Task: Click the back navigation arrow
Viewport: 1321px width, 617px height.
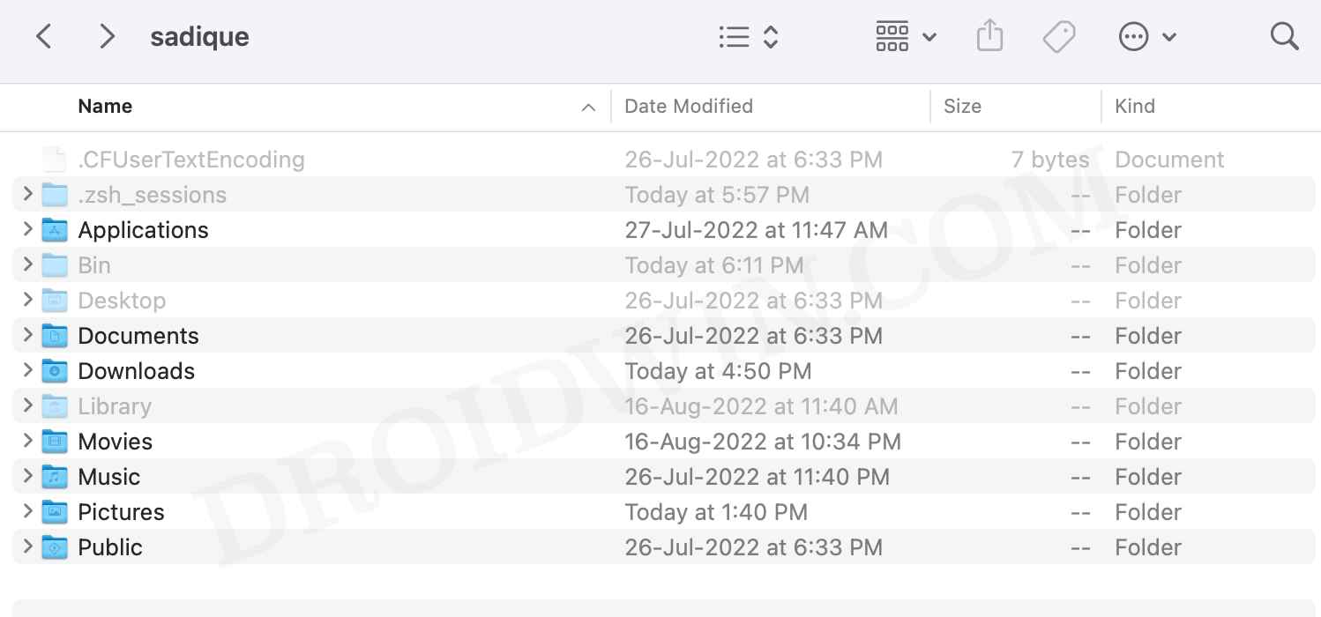Action: pos(44,37)
